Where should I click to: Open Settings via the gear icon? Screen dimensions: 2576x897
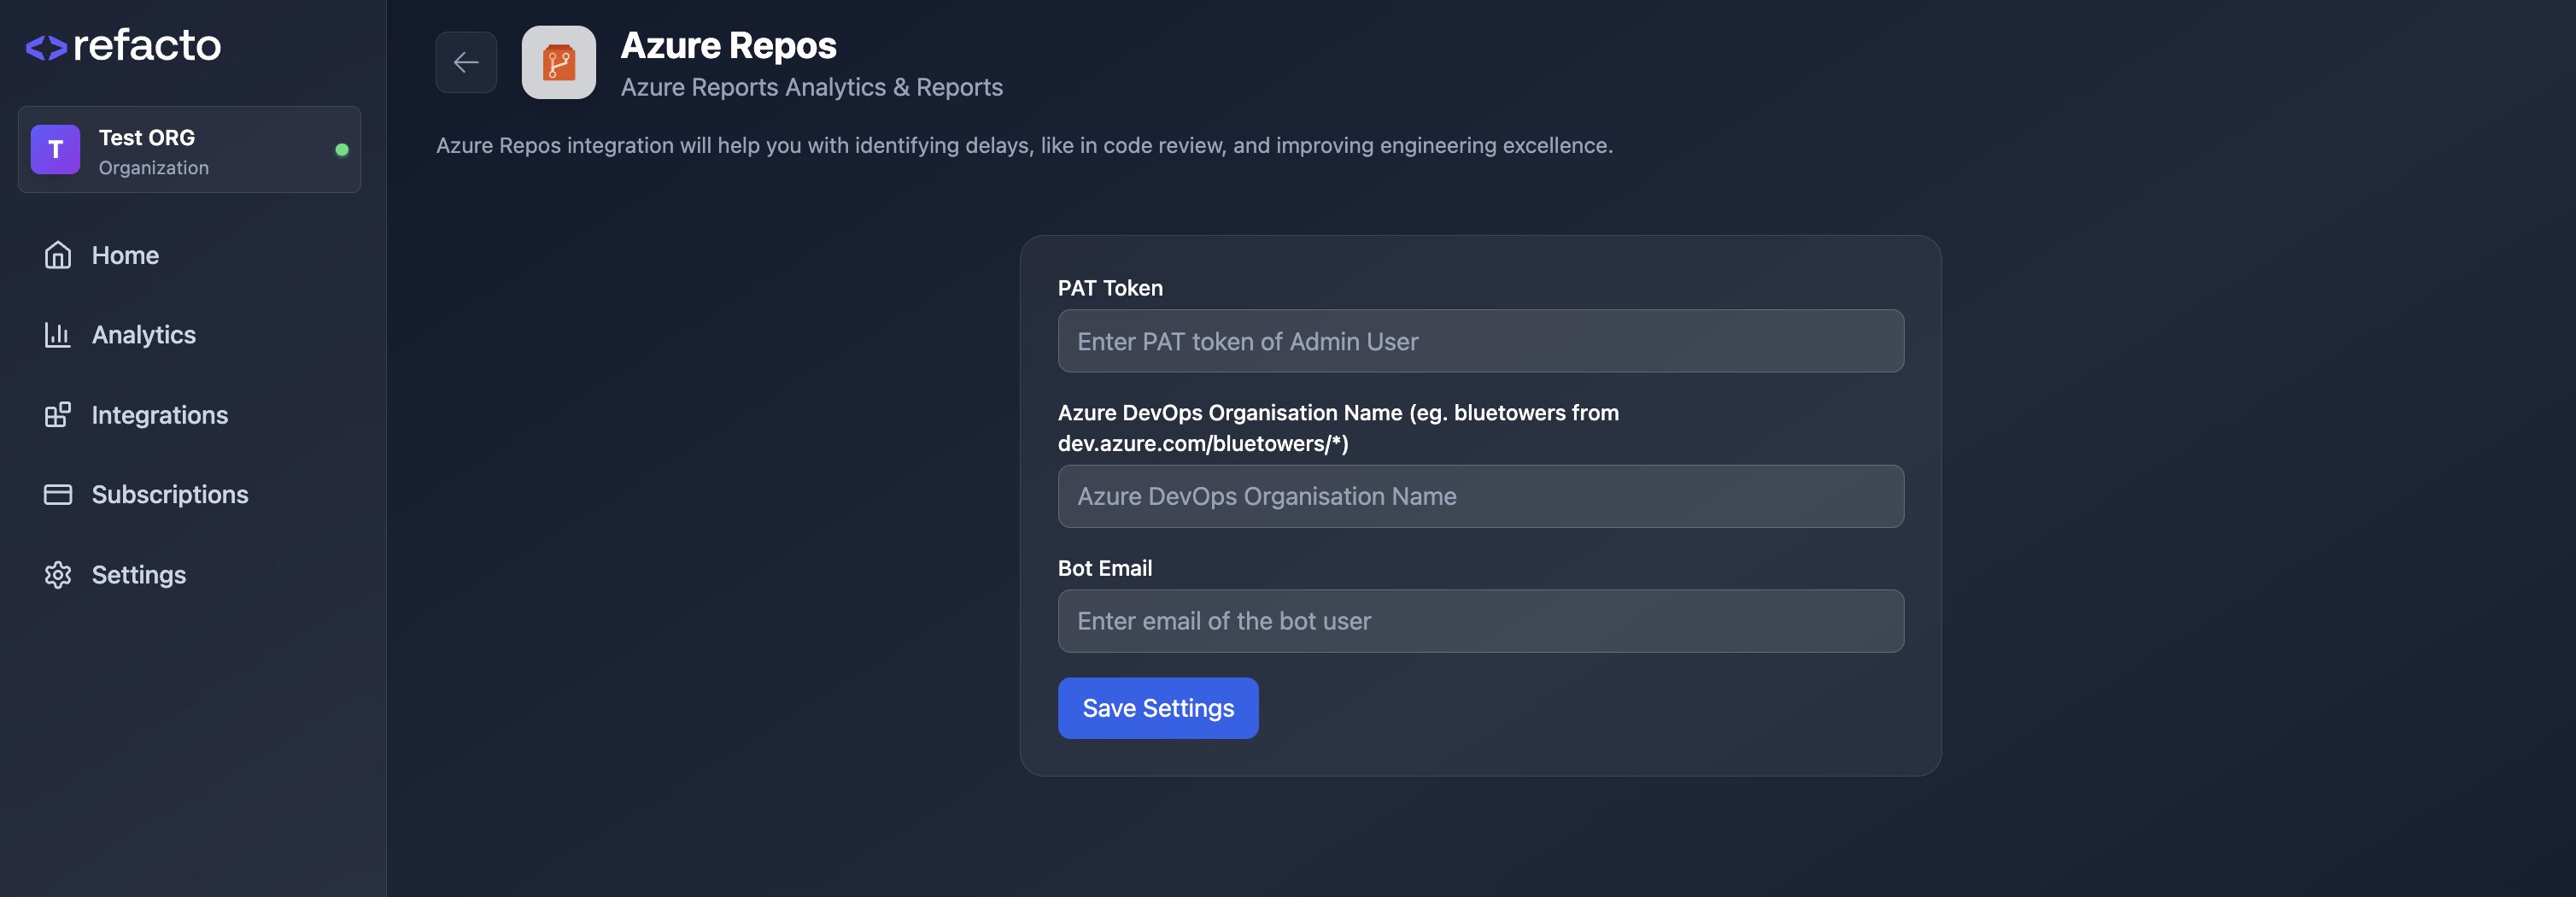[58, 575]
